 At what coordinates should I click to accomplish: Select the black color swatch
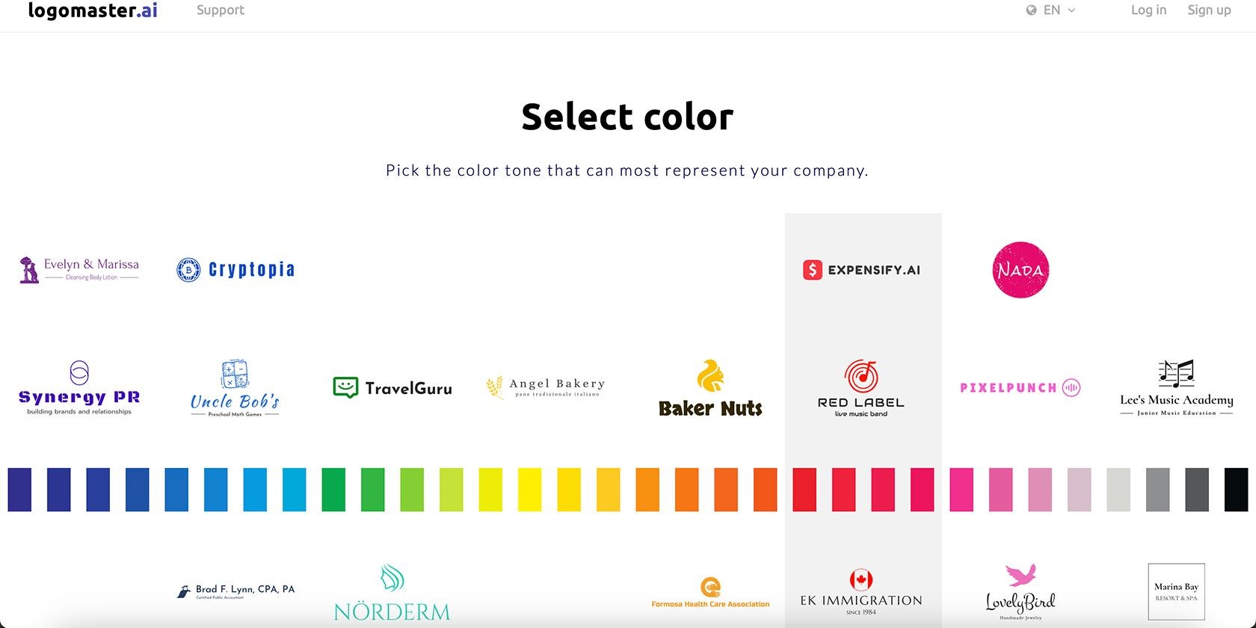(1236, 490)
